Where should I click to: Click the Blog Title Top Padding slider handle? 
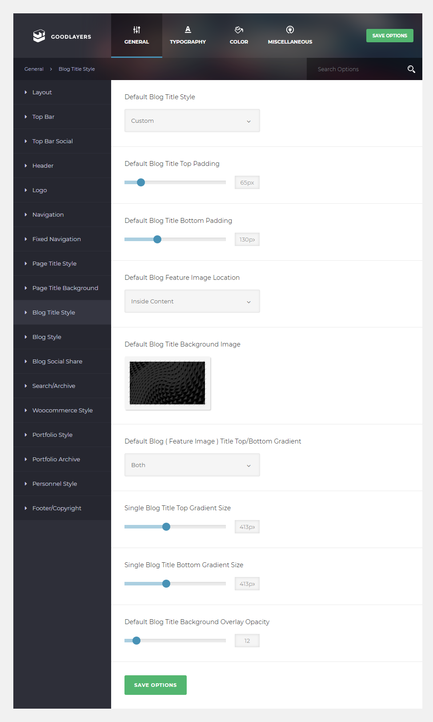tap(141, 182)
